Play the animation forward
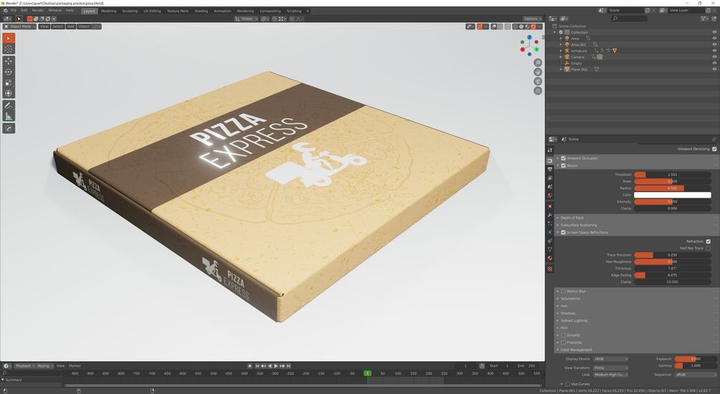The height and width of the screenshot is (394, 720). (276, 366)
